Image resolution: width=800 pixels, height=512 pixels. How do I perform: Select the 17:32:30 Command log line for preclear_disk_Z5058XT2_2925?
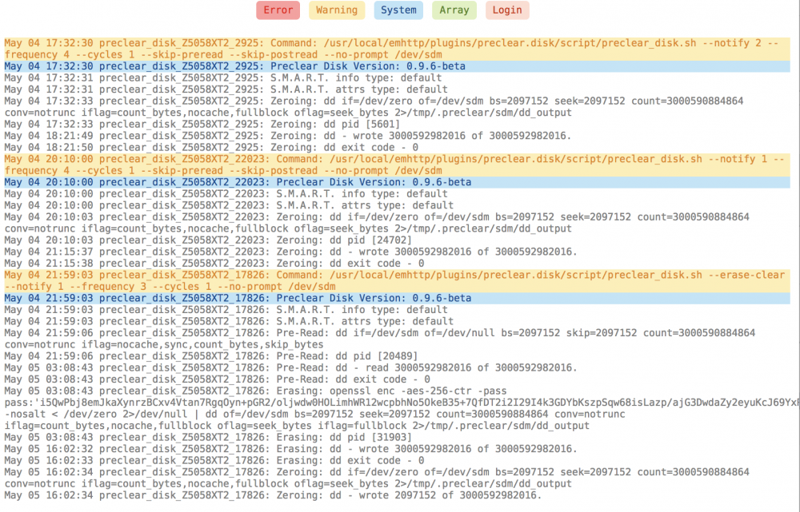pyautogui.click(x=397, y=49)
